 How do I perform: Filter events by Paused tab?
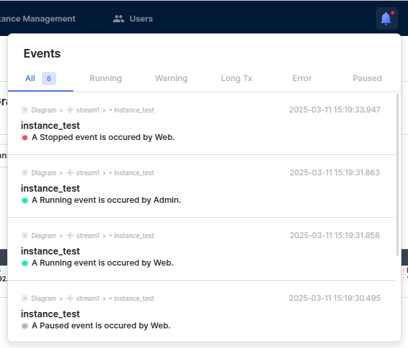click(367, 78)
